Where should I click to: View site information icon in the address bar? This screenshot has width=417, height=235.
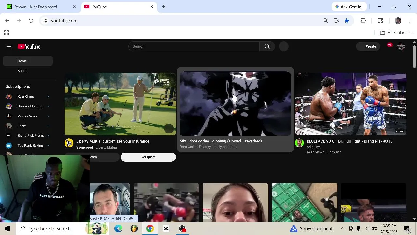[45, 21]
